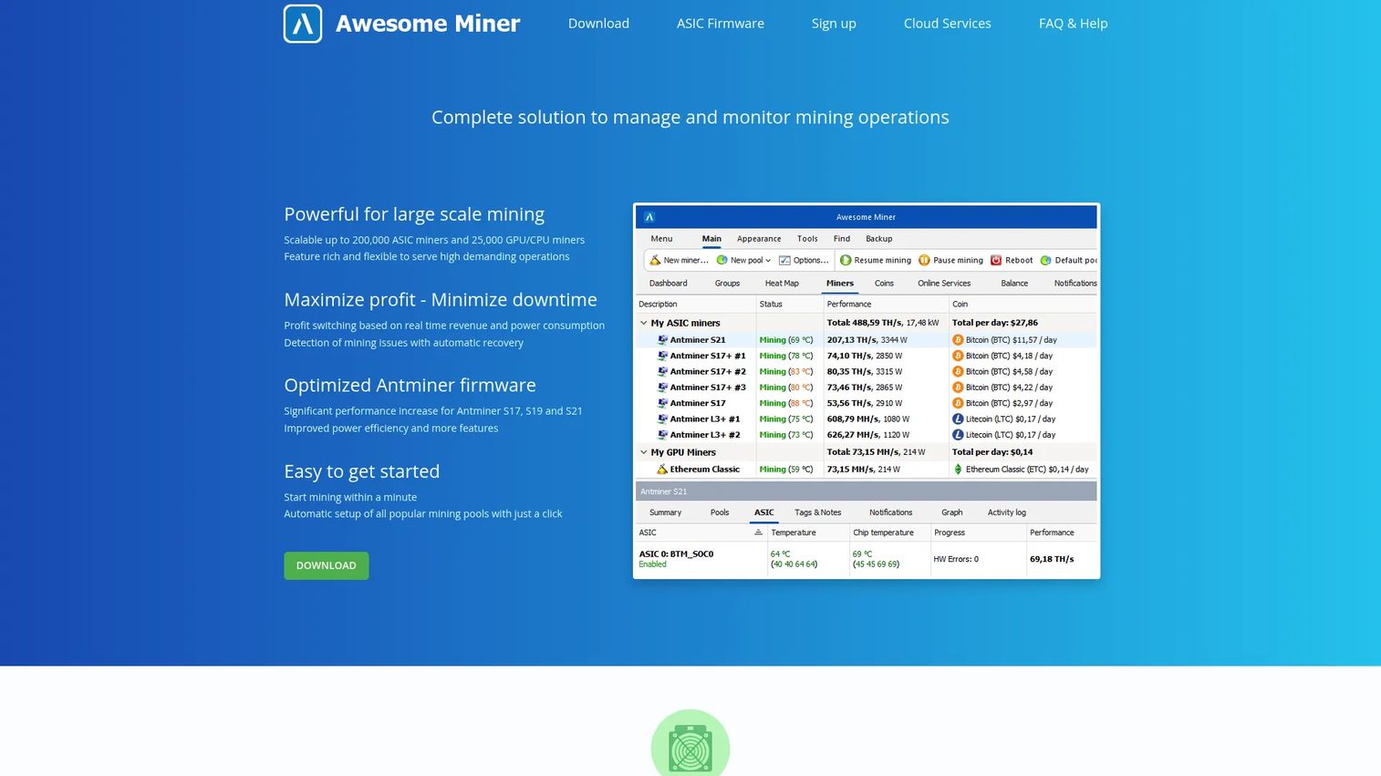Image resolution: width=1381 pixels, height=776 pixels.
Task: Open the Download nav link
Action: pyautogui.click(x=598, y=24)
